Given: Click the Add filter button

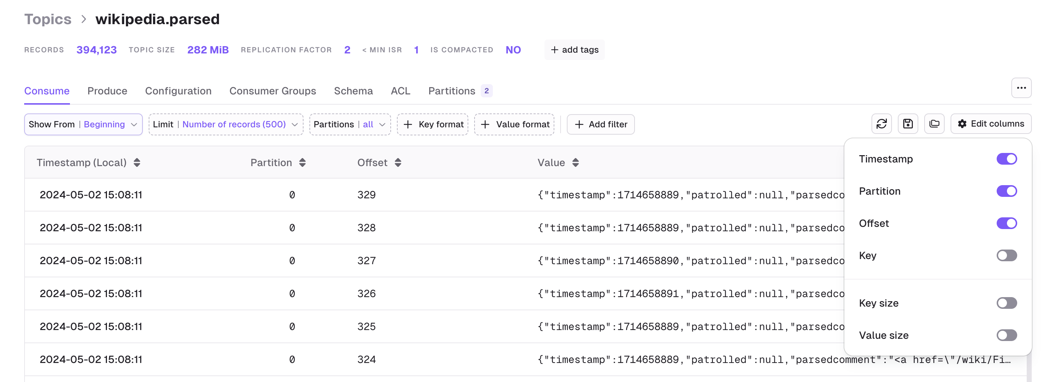Looking at the screenshot, I should (x=600, y=124).
